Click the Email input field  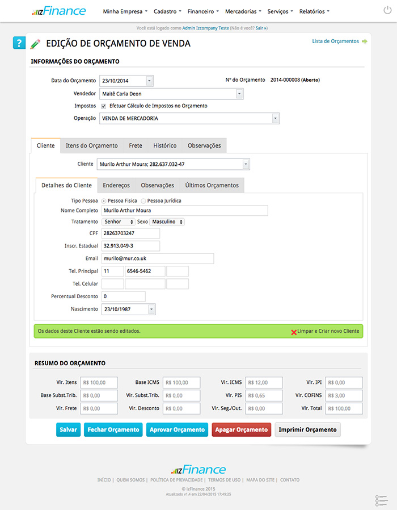[x=157, y=258]
